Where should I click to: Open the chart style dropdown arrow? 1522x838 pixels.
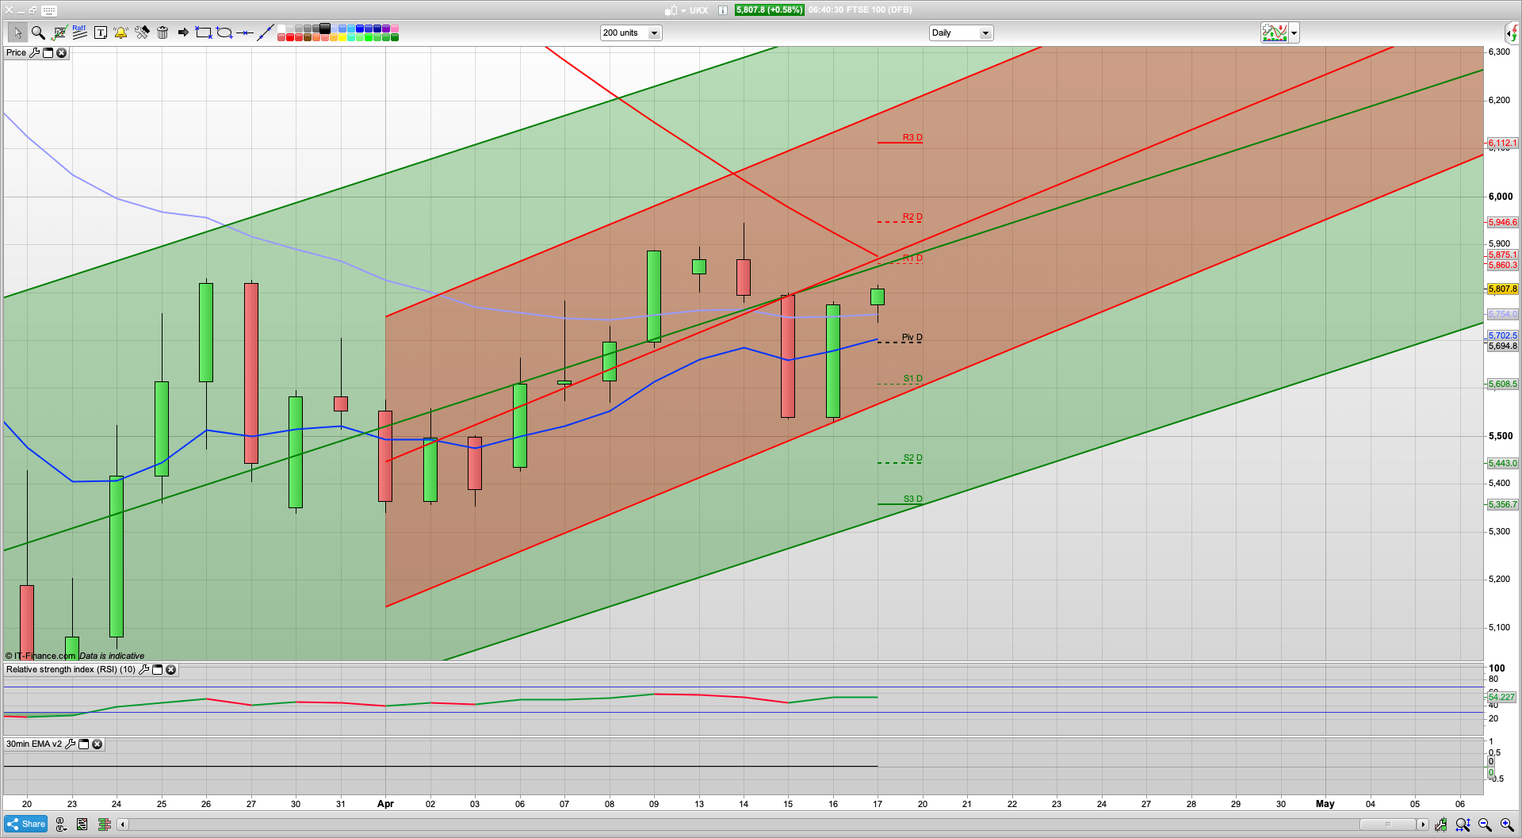tap(1294, 33)
